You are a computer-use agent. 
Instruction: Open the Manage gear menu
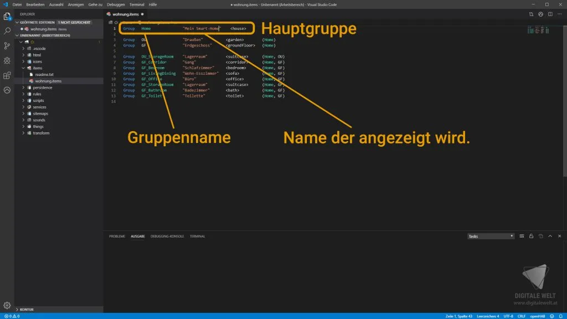pos(7,305)
